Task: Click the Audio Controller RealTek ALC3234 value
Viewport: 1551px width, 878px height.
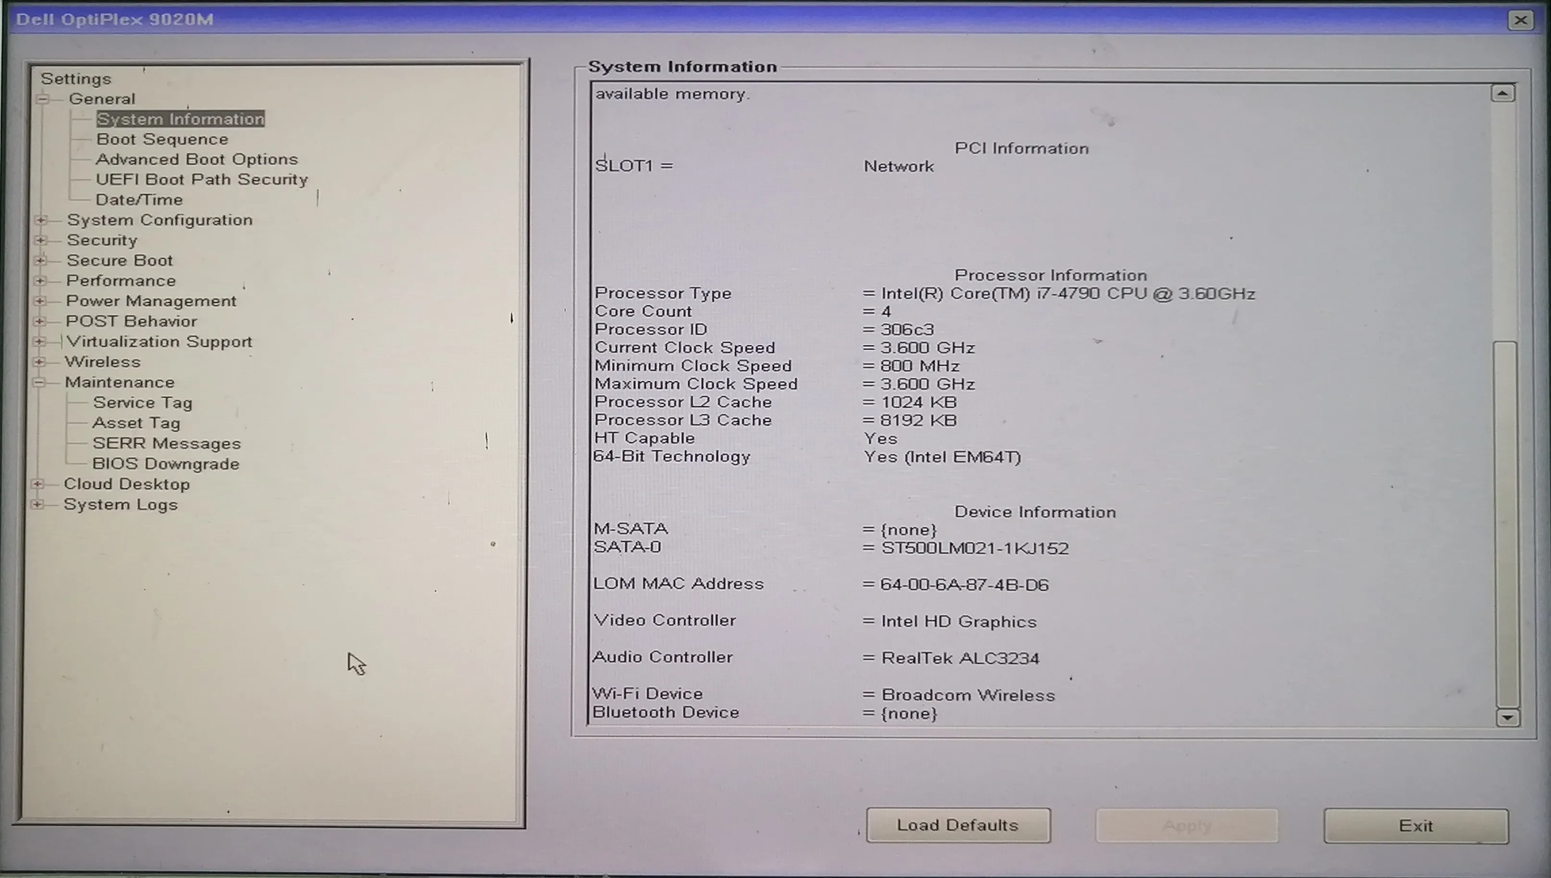Action: click(960, 658)
